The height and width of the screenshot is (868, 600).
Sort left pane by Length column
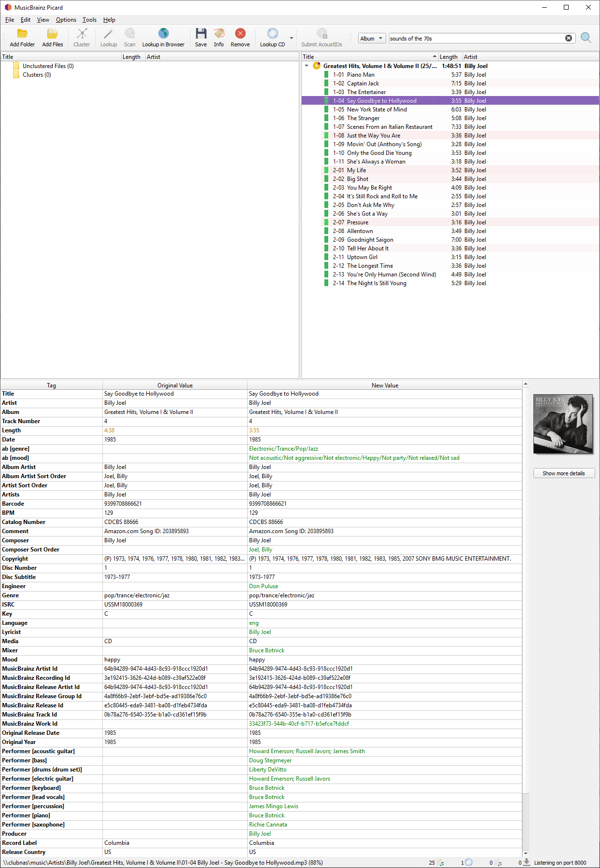(133, 56)
